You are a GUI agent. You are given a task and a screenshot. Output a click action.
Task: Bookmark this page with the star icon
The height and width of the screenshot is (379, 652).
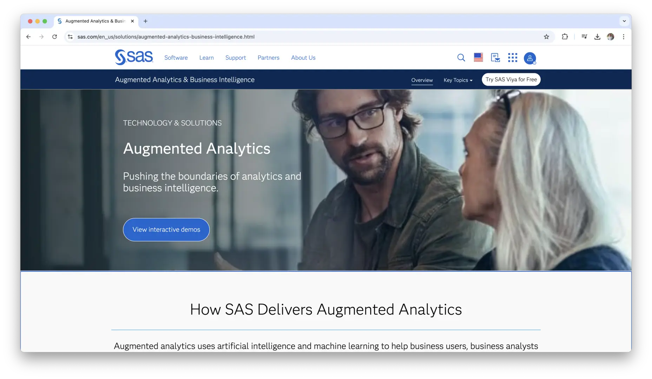coord(546,36)
